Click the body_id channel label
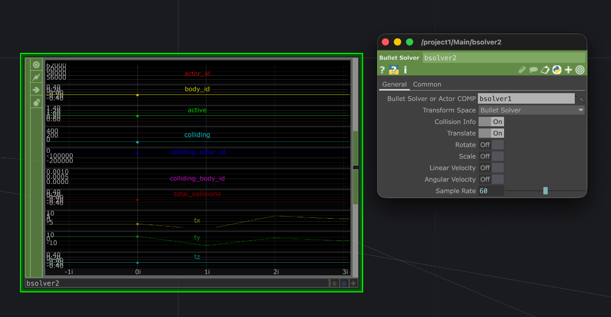Screen dimensions: 611x317 tap(197, 89)
